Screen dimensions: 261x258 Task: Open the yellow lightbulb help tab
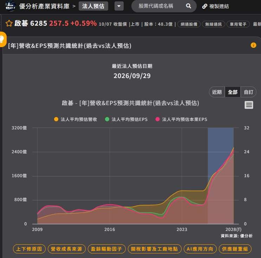coord(2,39)
